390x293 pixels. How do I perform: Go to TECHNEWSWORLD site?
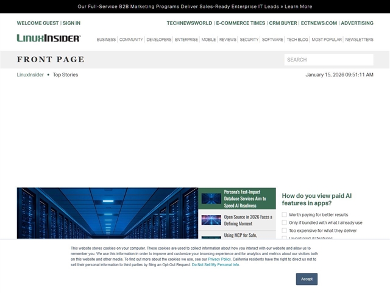pyautogui.click(x=190, y=23)
